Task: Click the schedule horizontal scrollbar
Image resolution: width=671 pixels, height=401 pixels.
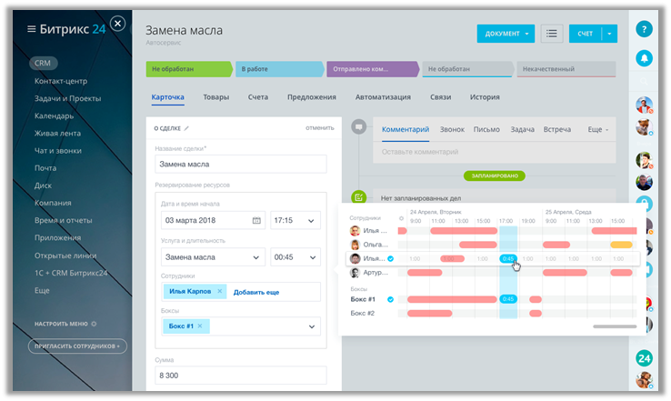Action: pos(615,326)
